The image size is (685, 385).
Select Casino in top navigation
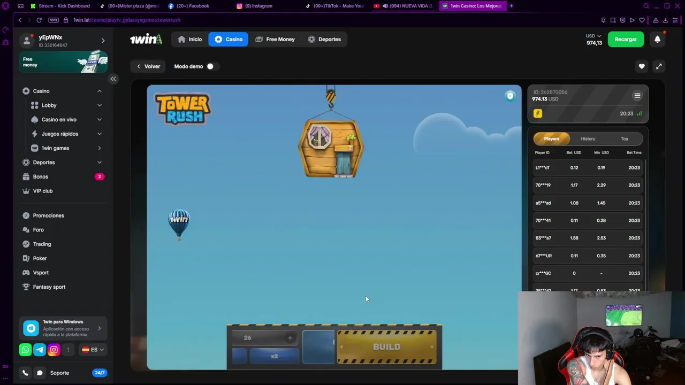point(229,39)
